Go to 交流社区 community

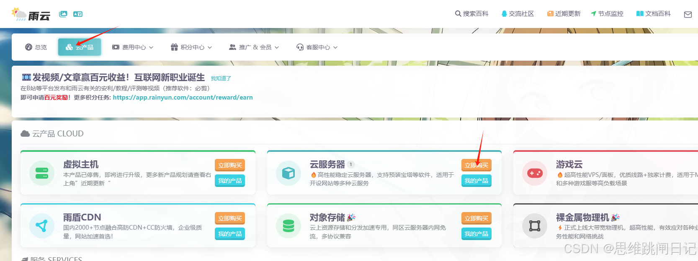click(x=518, y=14)
